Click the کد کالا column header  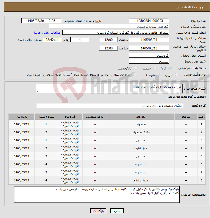click(x=186, y=117)
